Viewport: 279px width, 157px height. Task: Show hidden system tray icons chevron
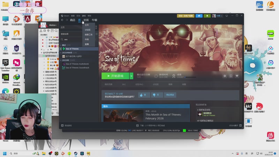coord(232,154)
